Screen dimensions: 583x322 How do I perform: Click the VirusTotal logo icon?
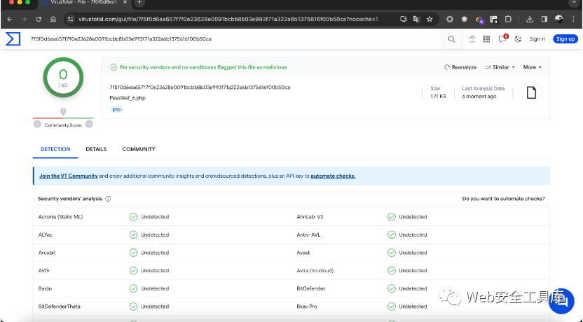tap(13, 38)
